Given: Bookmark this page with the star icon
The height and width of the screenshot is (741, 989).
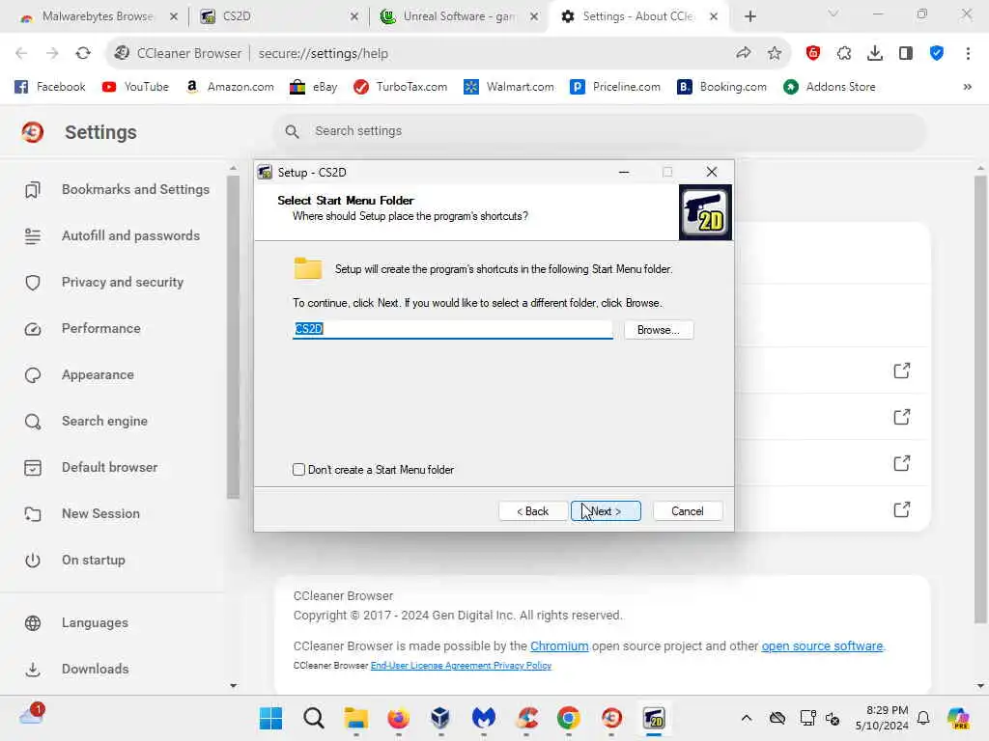Looking at the screenshot, I should [x=774, y=54].
